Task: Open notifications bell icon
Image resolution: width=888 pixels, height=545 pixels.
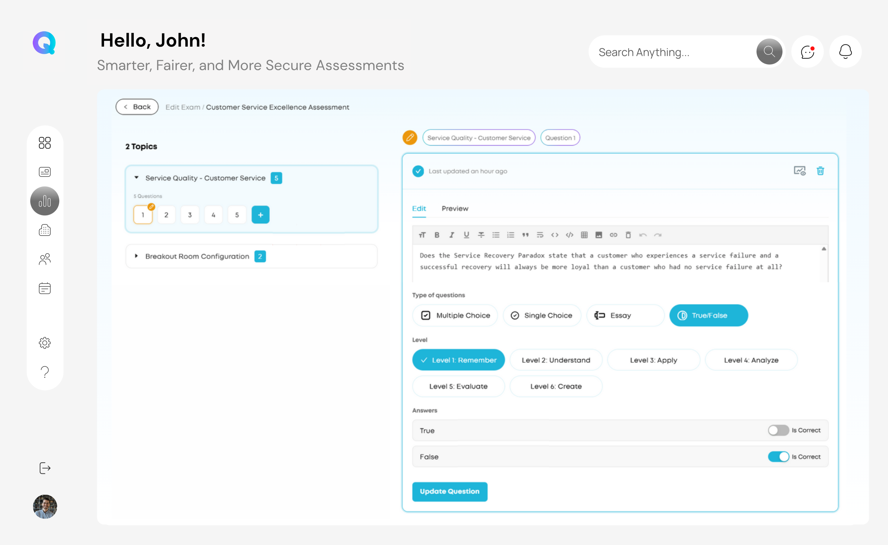Action: [845, 52]
